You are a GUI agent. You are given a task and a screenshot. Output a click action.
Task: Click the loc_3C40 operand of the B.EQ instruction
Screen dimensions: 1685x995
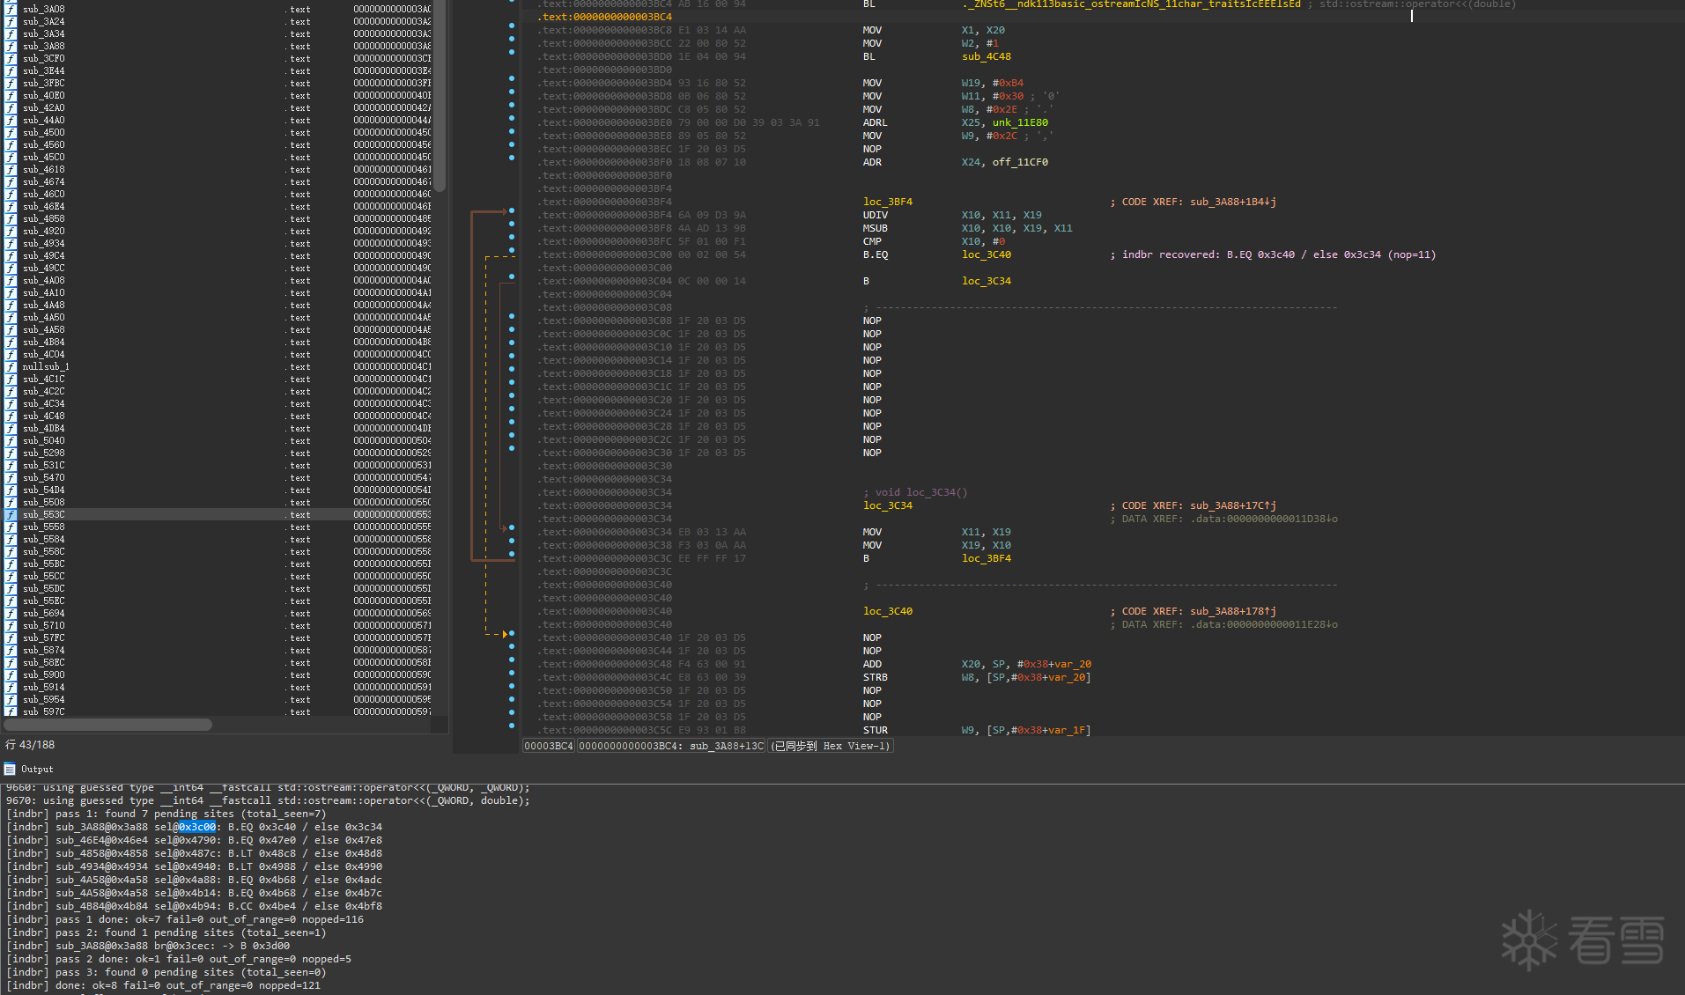987,254
